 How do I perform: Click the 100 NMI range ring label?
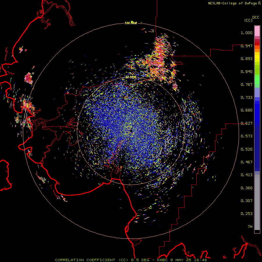click(131, 23)
